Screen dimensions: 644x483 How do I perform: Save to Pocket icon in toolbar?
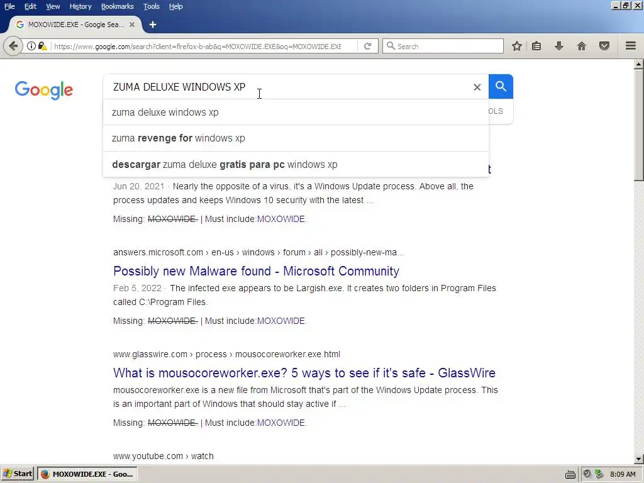[604, 46]
